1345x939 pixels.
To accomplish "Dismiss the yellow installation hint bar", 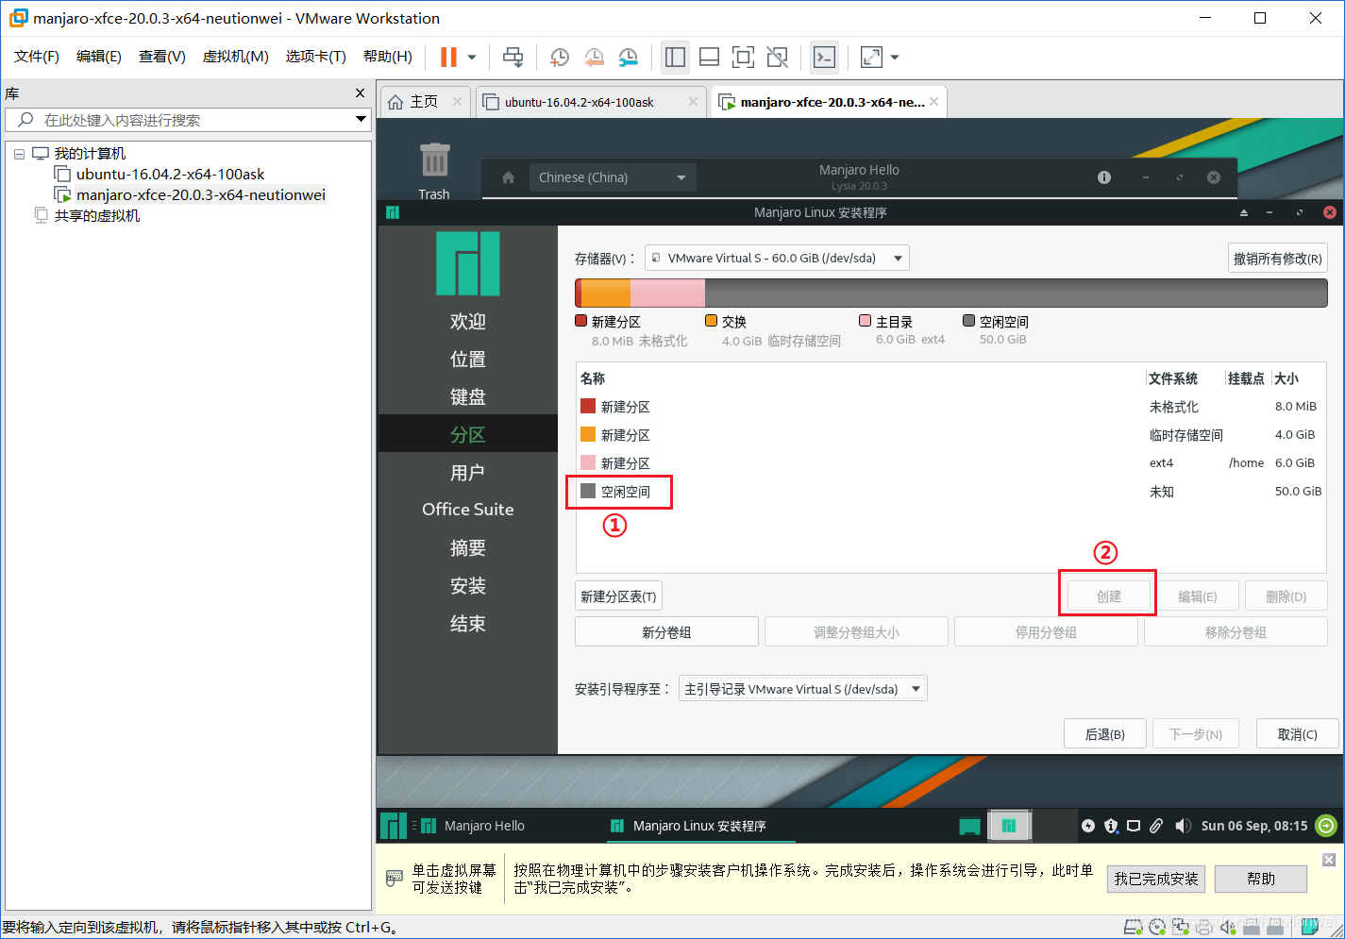I will coord(1329,860).
